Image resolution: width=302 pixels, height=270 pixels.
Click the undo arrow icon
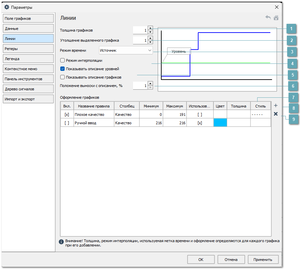268,18
